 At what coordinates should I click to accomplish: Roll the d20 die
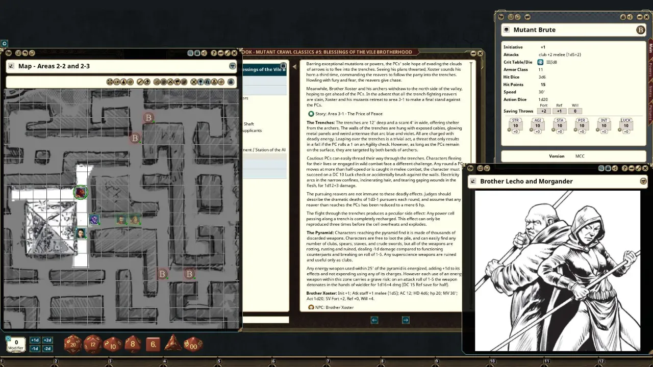tap(73, 344)
